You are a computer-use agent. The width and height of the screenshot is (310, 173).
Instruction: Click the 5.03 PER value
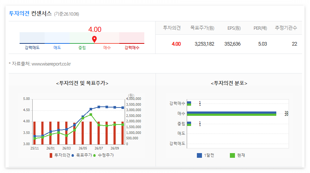pyautogui.click(x=263, y=44)
